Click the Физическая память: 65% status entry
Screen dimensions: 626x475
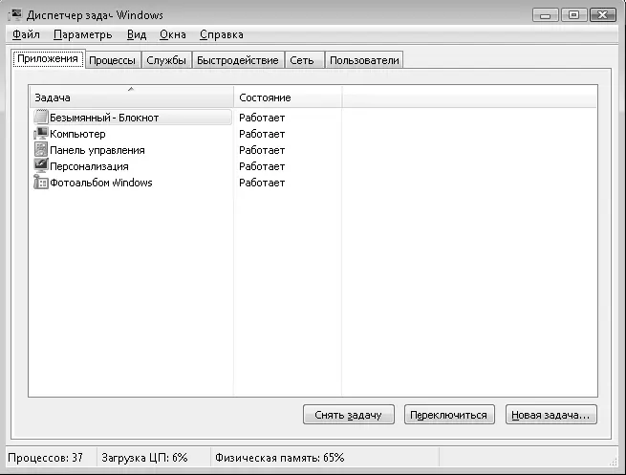click(x=279, y=458)
